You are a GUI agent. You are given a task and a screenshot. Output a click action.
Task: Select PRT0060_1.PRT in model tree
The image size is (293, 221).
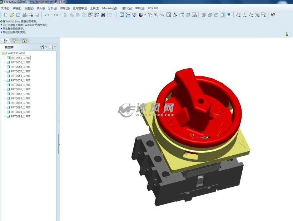tap(20, 85)
